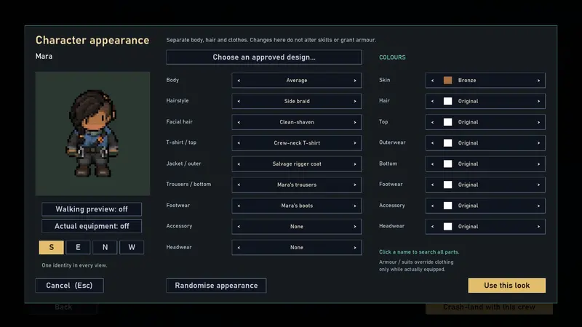Click Randomise appearance button
The width and height of the screenshot is (582, 327).
point(216,286)
